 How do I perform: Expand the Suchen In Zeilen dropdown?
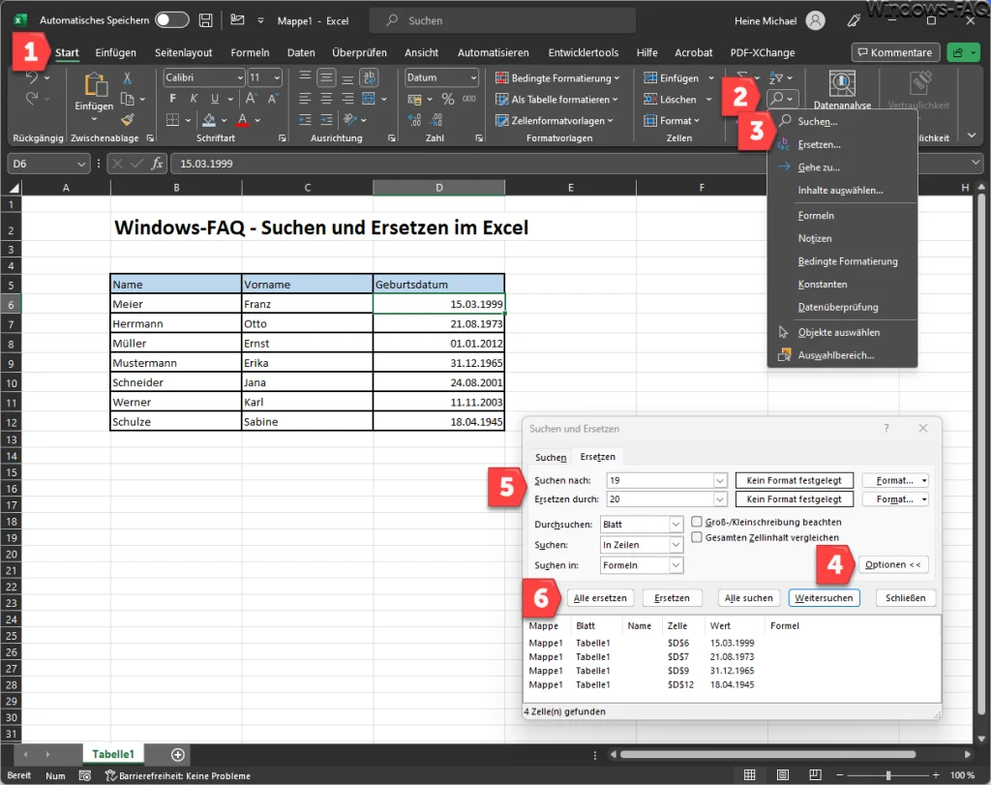pyautogui.click(x=676, y=545)
